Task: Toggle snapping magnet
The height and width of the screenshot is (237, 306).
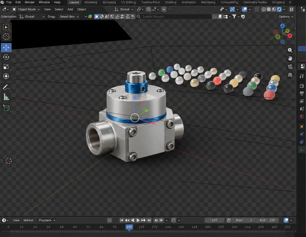Action: [x=148, y=9]
